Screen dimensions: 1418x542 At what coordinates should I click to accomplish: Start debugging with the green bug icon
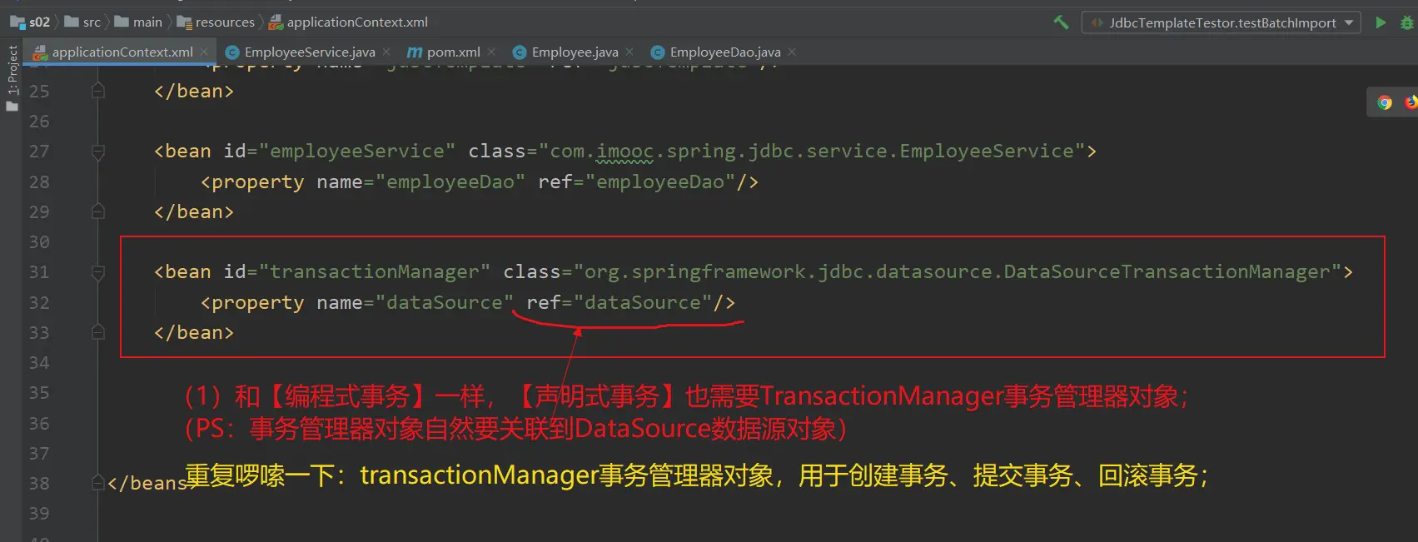(x=1408, y=22)
